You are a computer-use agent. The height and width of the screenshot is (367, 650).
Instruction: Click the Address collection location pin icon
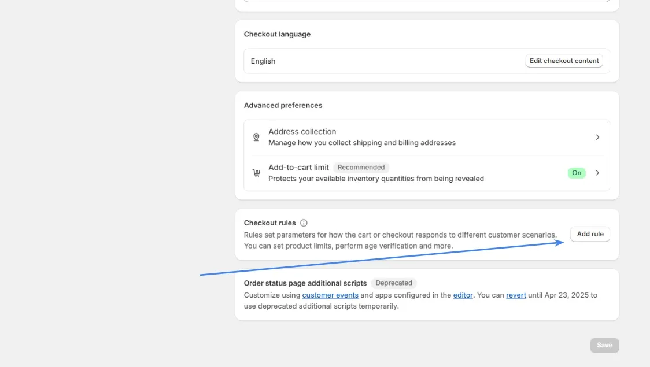[x=256, y=137]
